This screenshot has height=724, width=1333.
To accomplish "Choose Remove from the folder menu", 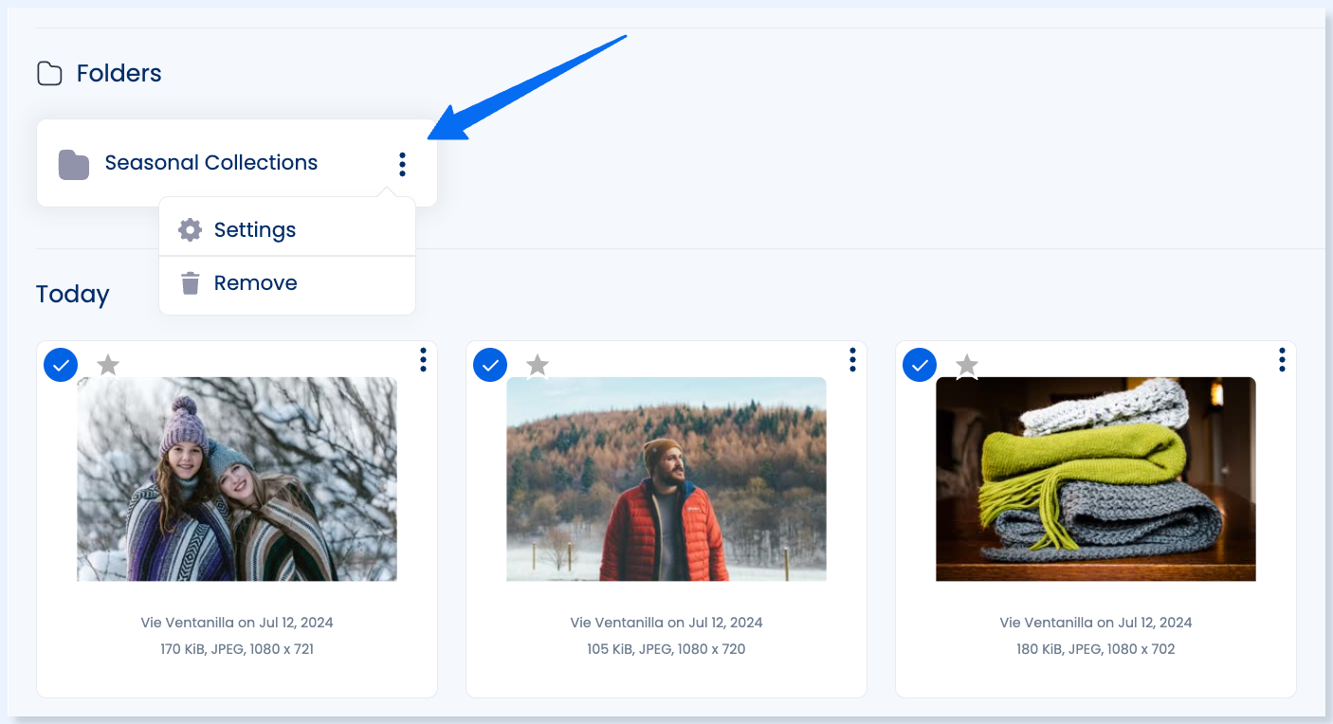I will pyautogui.click(x=287, y=282).
